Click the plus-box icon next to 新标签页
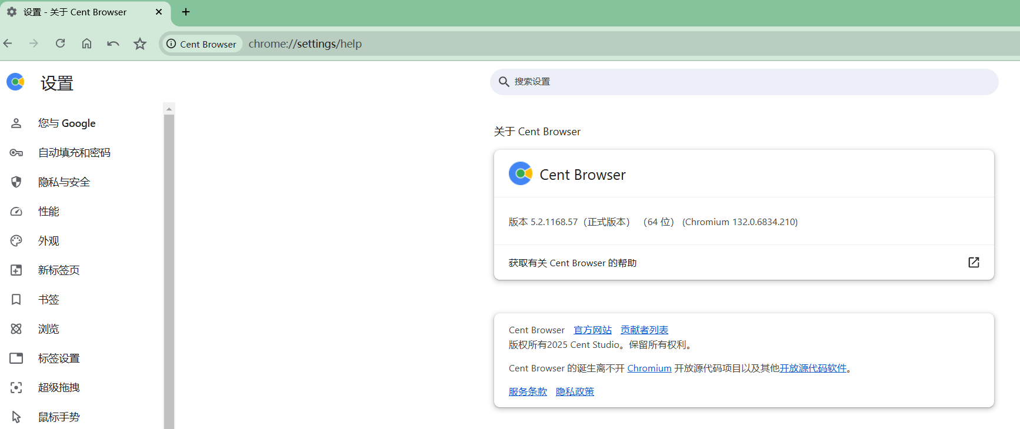Viewport: 1020px width, 429px height. 16,270
